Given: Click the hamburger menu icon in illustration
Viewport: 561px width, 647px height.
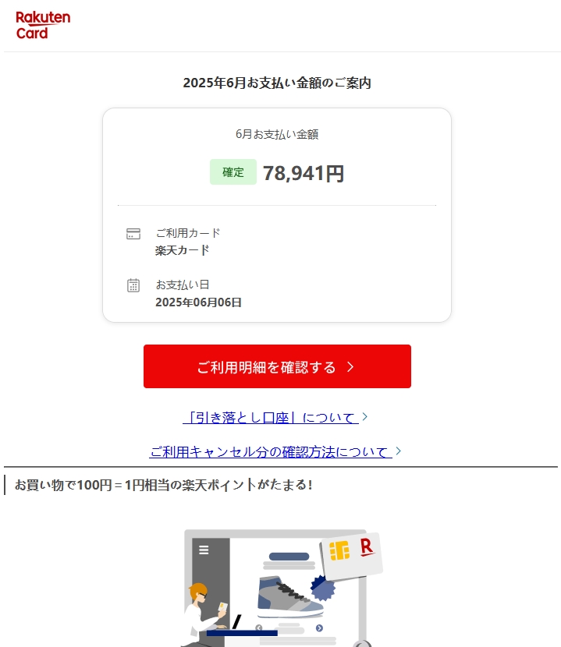Looking at the screenshot, I should pos(204,550).
